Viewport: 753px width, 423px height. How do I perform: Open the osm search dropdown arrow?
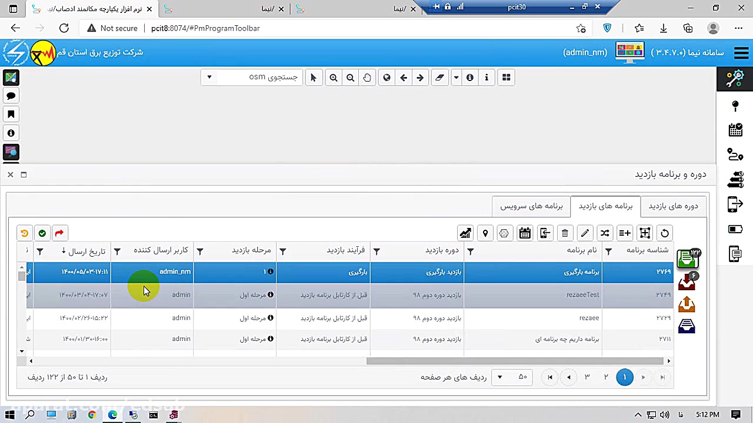209,78
